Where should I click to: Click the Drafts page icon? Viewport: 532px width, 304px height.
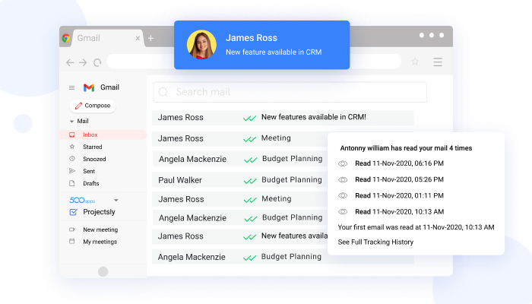point(72,183)
